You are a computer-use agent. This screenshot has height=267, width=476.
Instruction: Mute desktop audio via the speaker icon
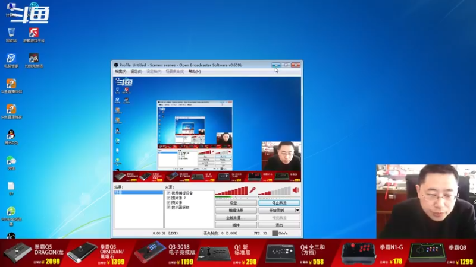coord(296,190)
